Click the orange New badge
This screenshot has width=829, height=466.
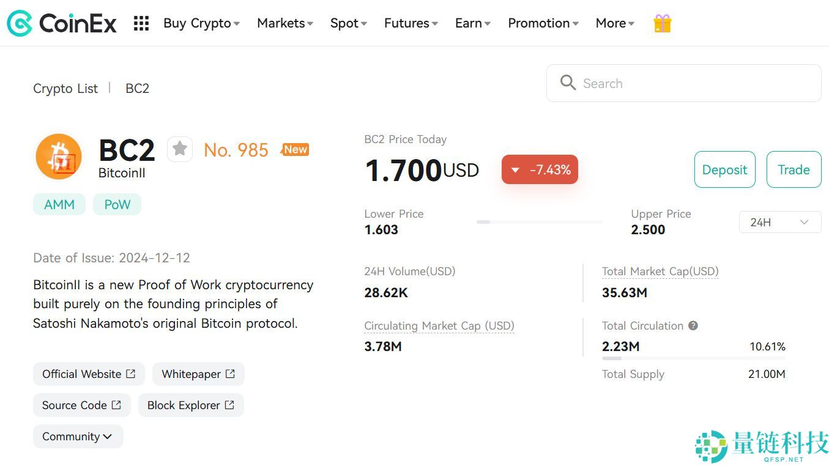pyautogui.click(x=296, y=149)
